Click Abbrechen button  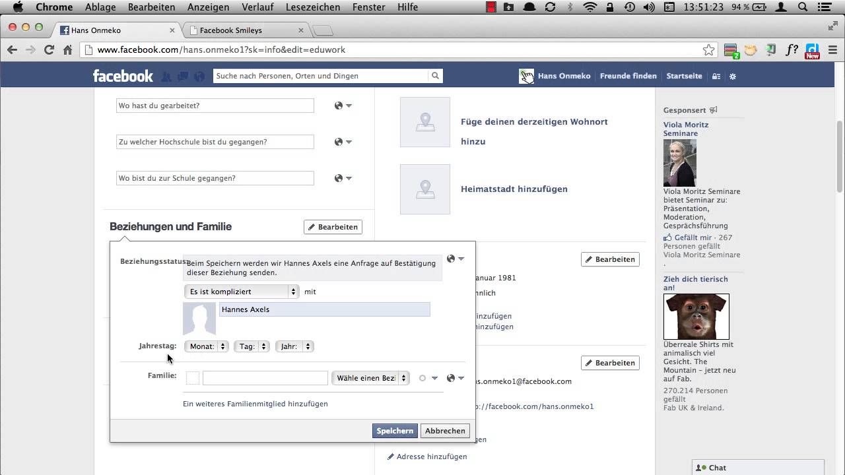point(445,431)
